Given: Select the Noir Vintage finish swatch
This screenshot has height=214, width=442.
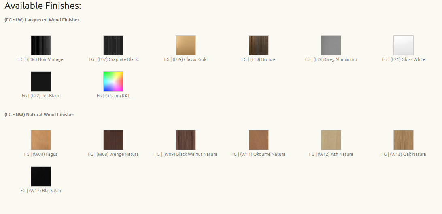Looking at the screenshot, I should point(41,45).
